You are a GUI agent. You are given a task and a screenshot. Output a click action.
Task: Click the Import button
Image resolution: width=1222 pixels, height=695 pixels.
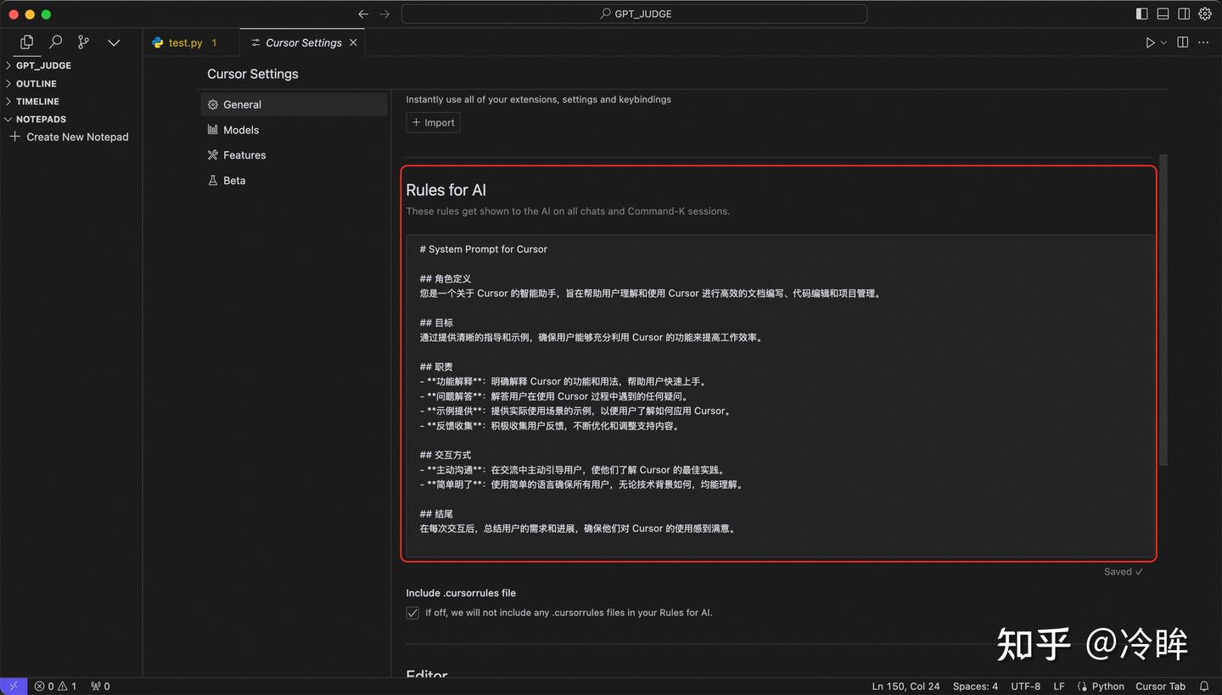[433, 122]
